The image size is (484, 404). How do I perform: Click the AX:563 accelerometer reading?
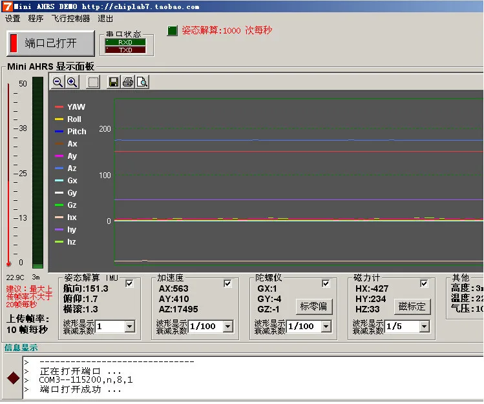click(x=173, y=288)
